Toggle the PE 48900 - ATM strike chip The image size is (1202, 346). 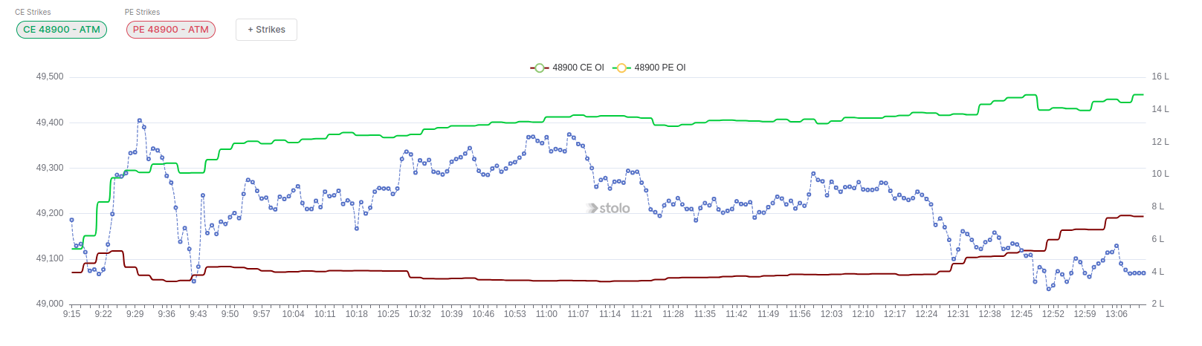171,30
